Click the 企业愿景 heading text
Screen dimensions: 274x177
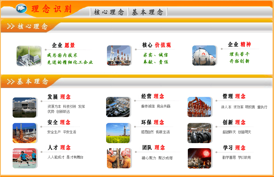click(x=63, y=45)
